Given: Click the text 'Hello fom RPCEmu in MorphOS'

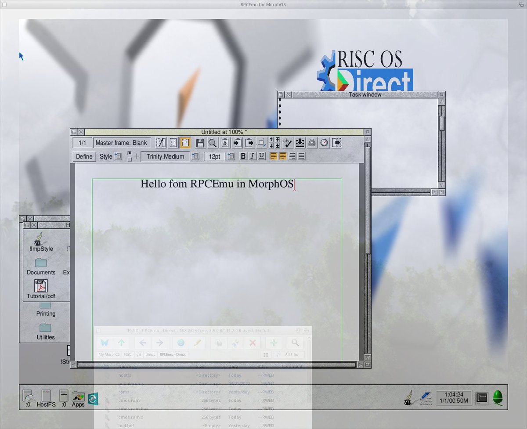Looking at the screenshot, I should [x=217, y=184].
